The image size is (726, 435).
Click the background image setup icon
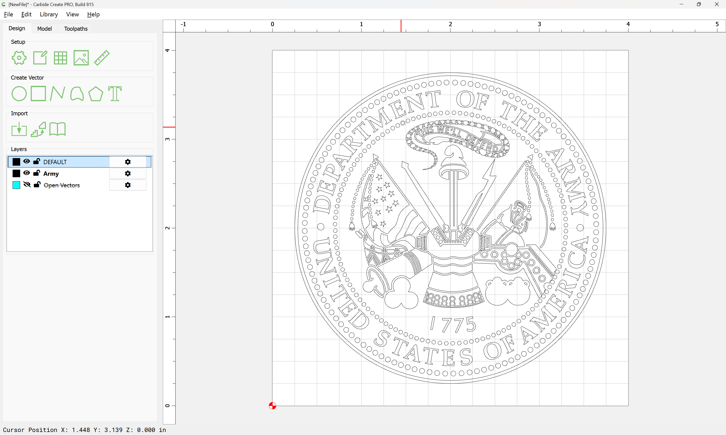(x=81, y=58)
